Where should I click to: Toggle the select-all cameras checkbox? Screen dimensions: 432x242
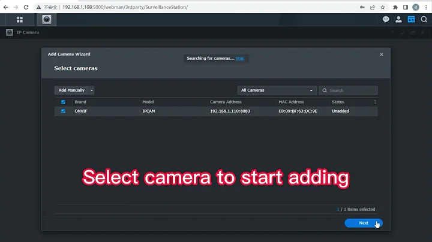63,102
